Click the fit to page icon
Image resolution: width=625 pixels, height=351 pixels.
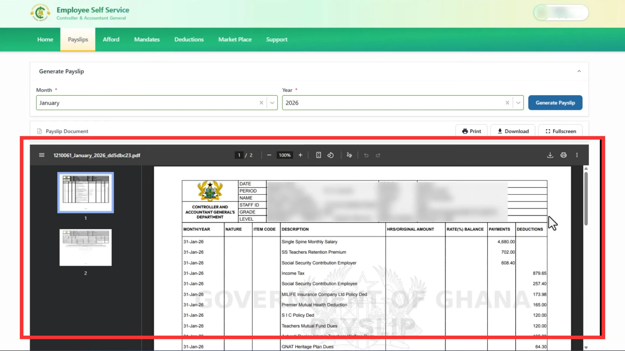coord(319,155)
